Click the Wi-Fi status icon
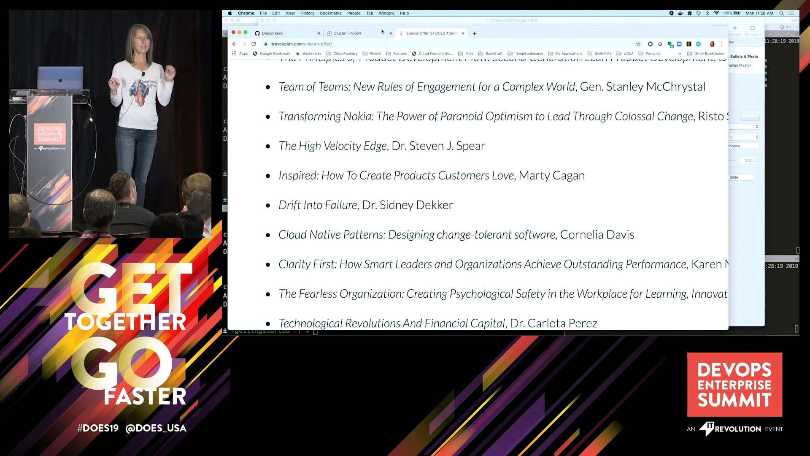Image resolution: width=810 pixels, height=456 pixels. coord(716,13)
